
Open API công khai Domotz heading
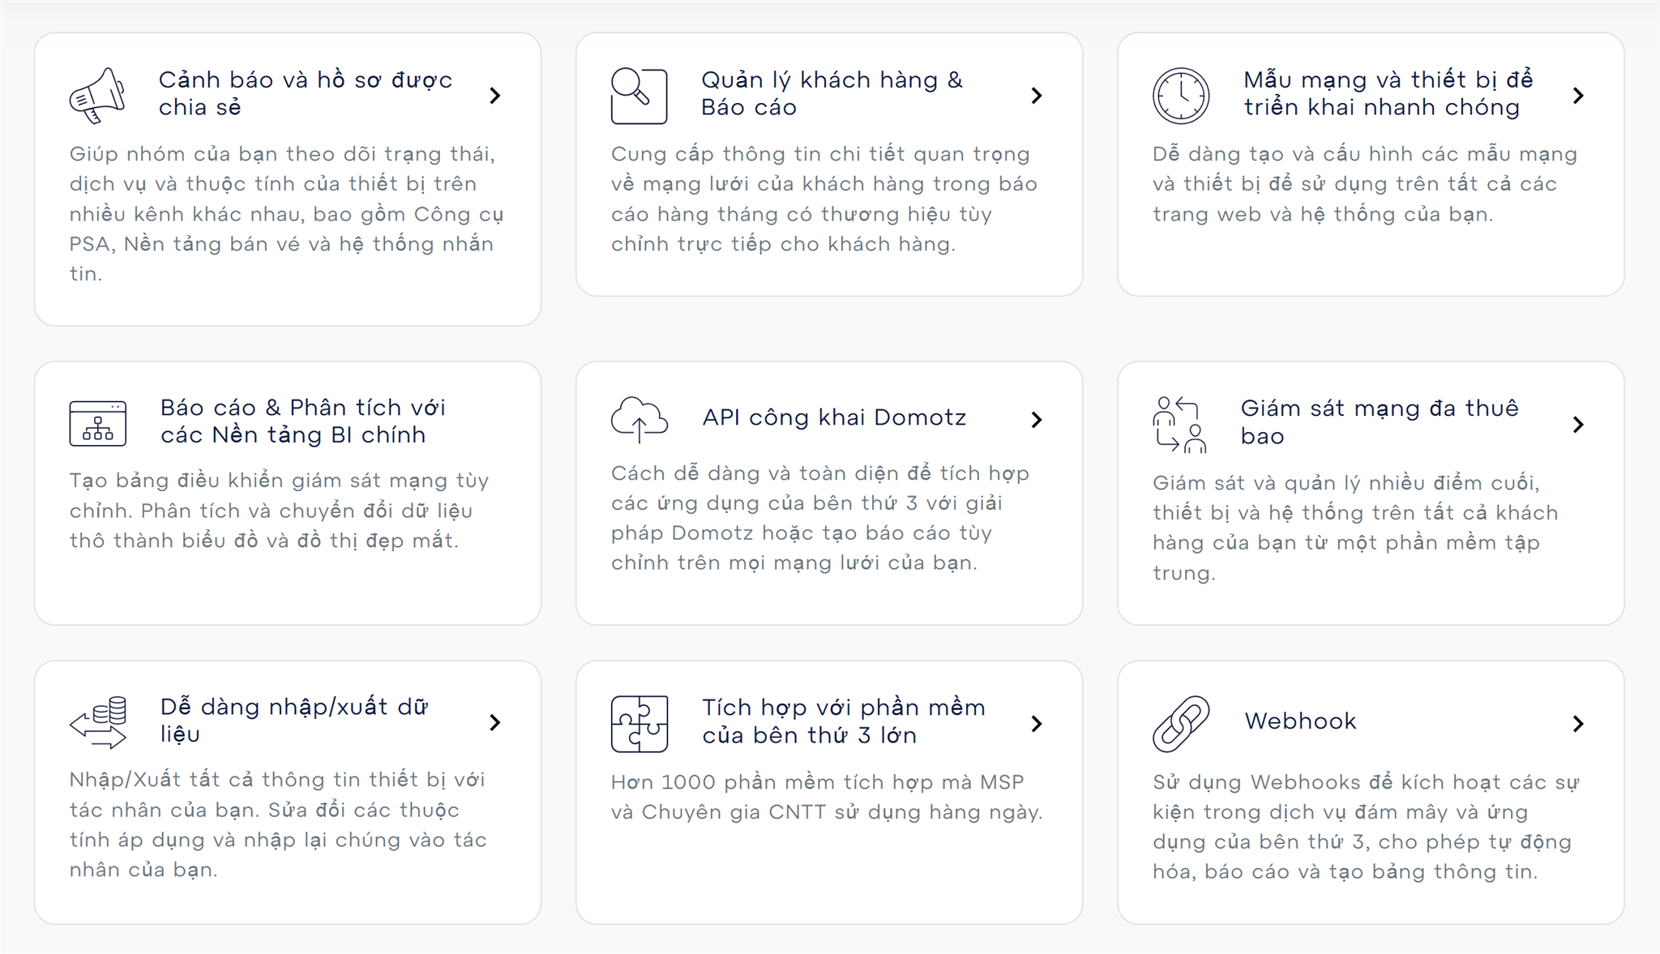click(834, 417)
